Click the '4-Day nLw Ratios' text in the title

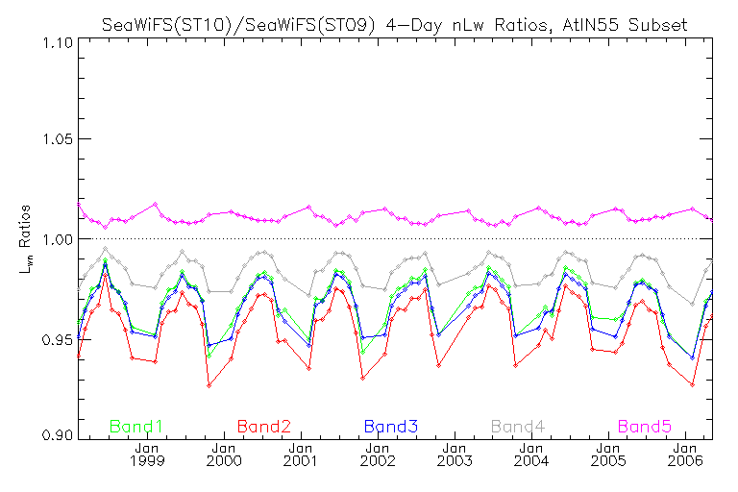tap(469, 25)
